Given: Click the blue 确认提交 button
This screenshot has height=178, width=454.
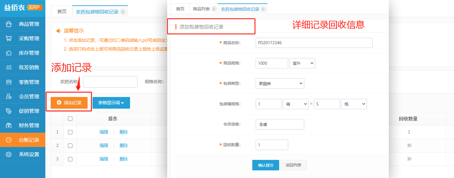Looking at the screenshot, I should [x=265, y=165].
